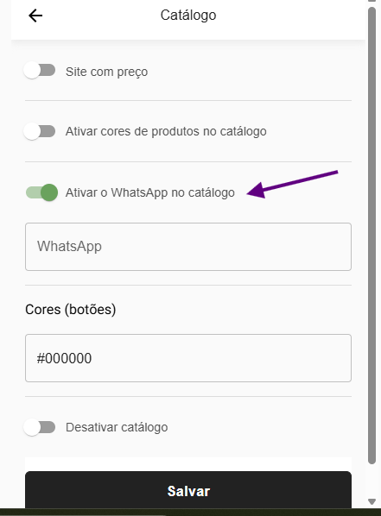Click the 'WhatsApp' placeholder text inside field
This screenshot has width=381, height=516.
[69, 246]
